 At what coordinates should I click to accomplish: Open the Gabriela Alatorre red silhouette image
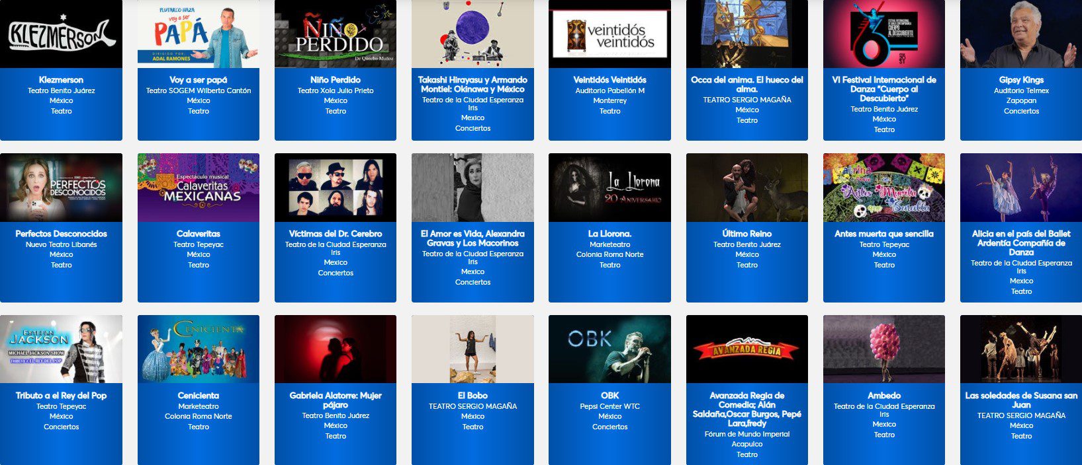pos(336,349)
